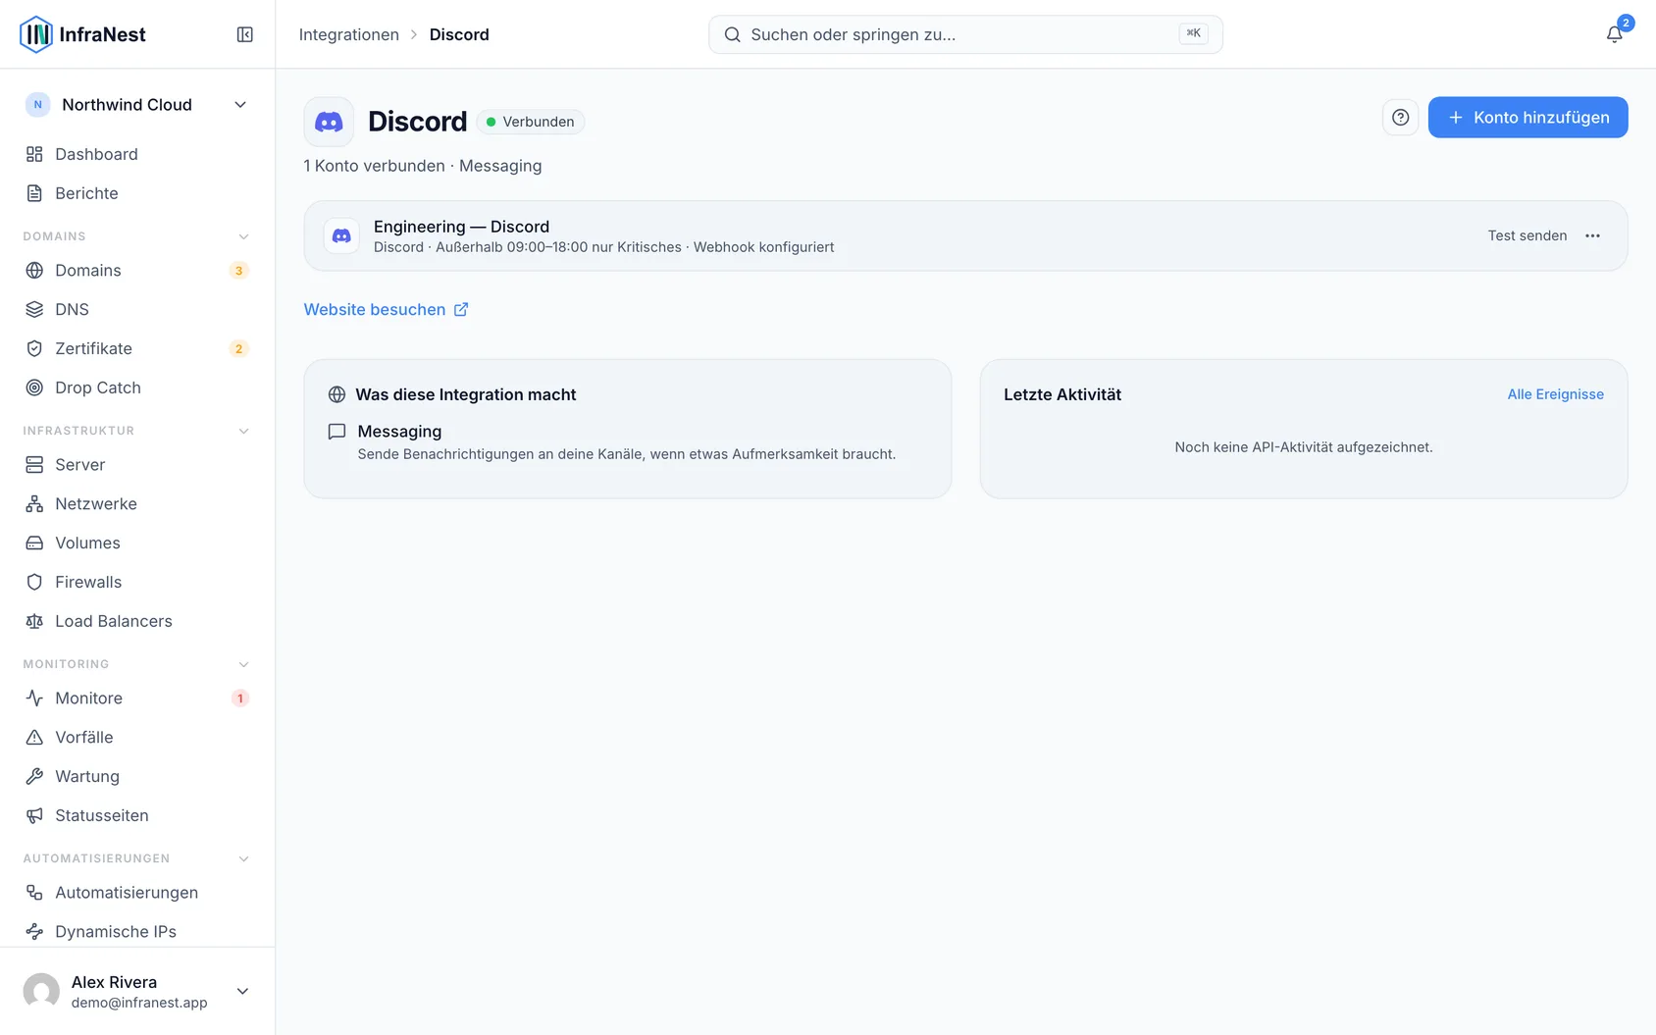Collapse the Domains section
Image resolution: width=1656 pixels, height=1035 pixels.
pyautogui.click(x=243, y=236)
